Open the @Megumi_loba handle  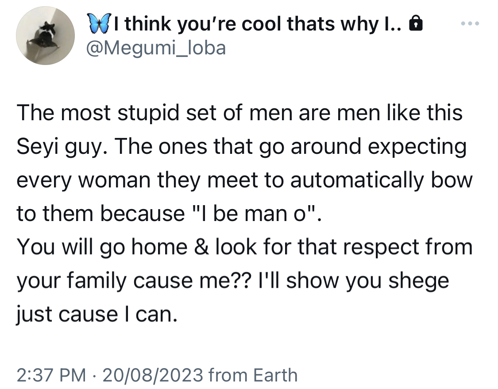pyautogui.click(x=156, y=48)
